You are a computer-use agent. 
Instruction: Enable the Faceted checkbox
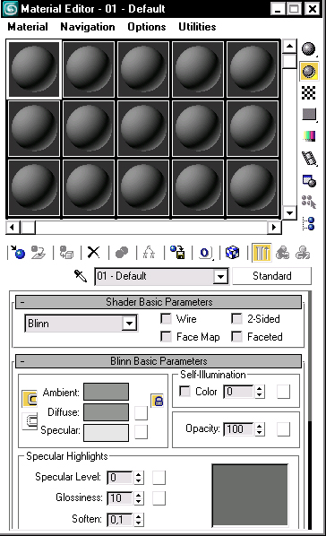click(236, 337)
